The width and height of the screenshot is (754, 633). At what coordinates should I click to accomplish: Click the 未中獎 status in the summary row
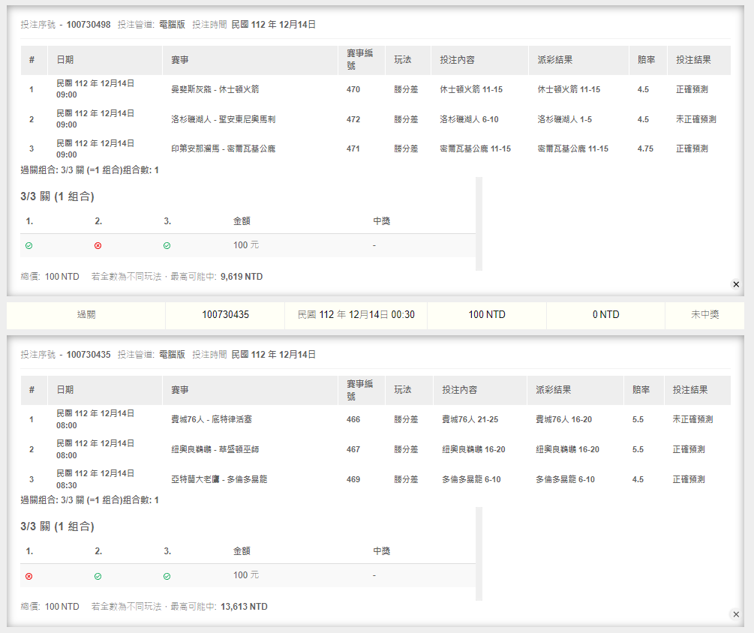click(704, 315)
